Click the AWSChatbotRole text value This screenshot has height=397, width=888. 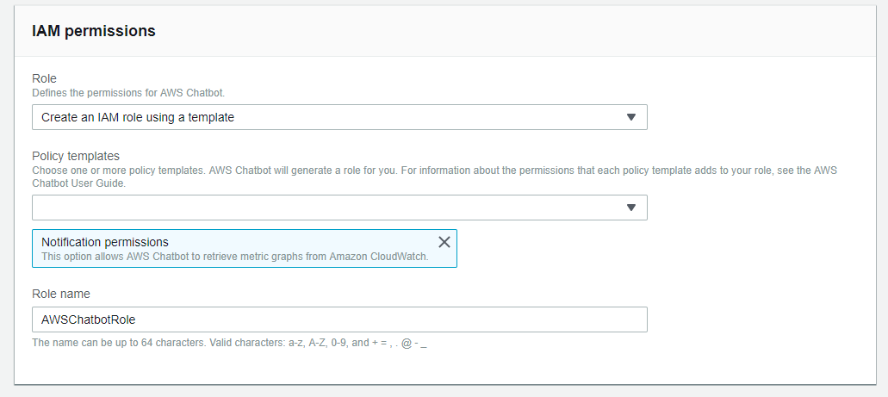(88, 319)
